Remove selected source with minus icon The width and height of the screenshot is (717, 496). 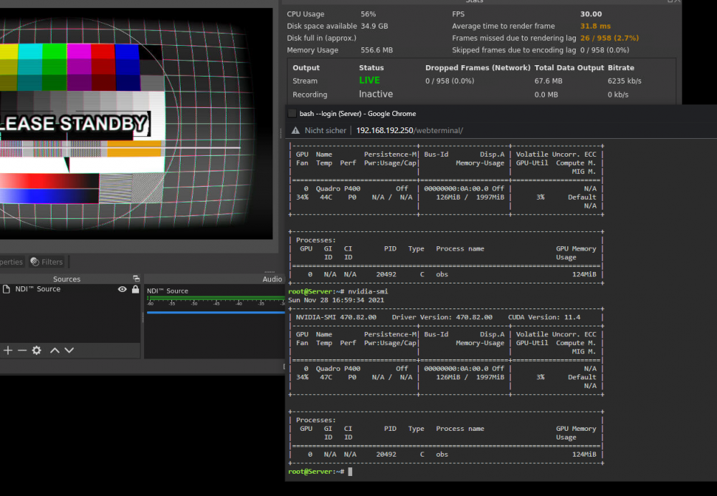22,351
